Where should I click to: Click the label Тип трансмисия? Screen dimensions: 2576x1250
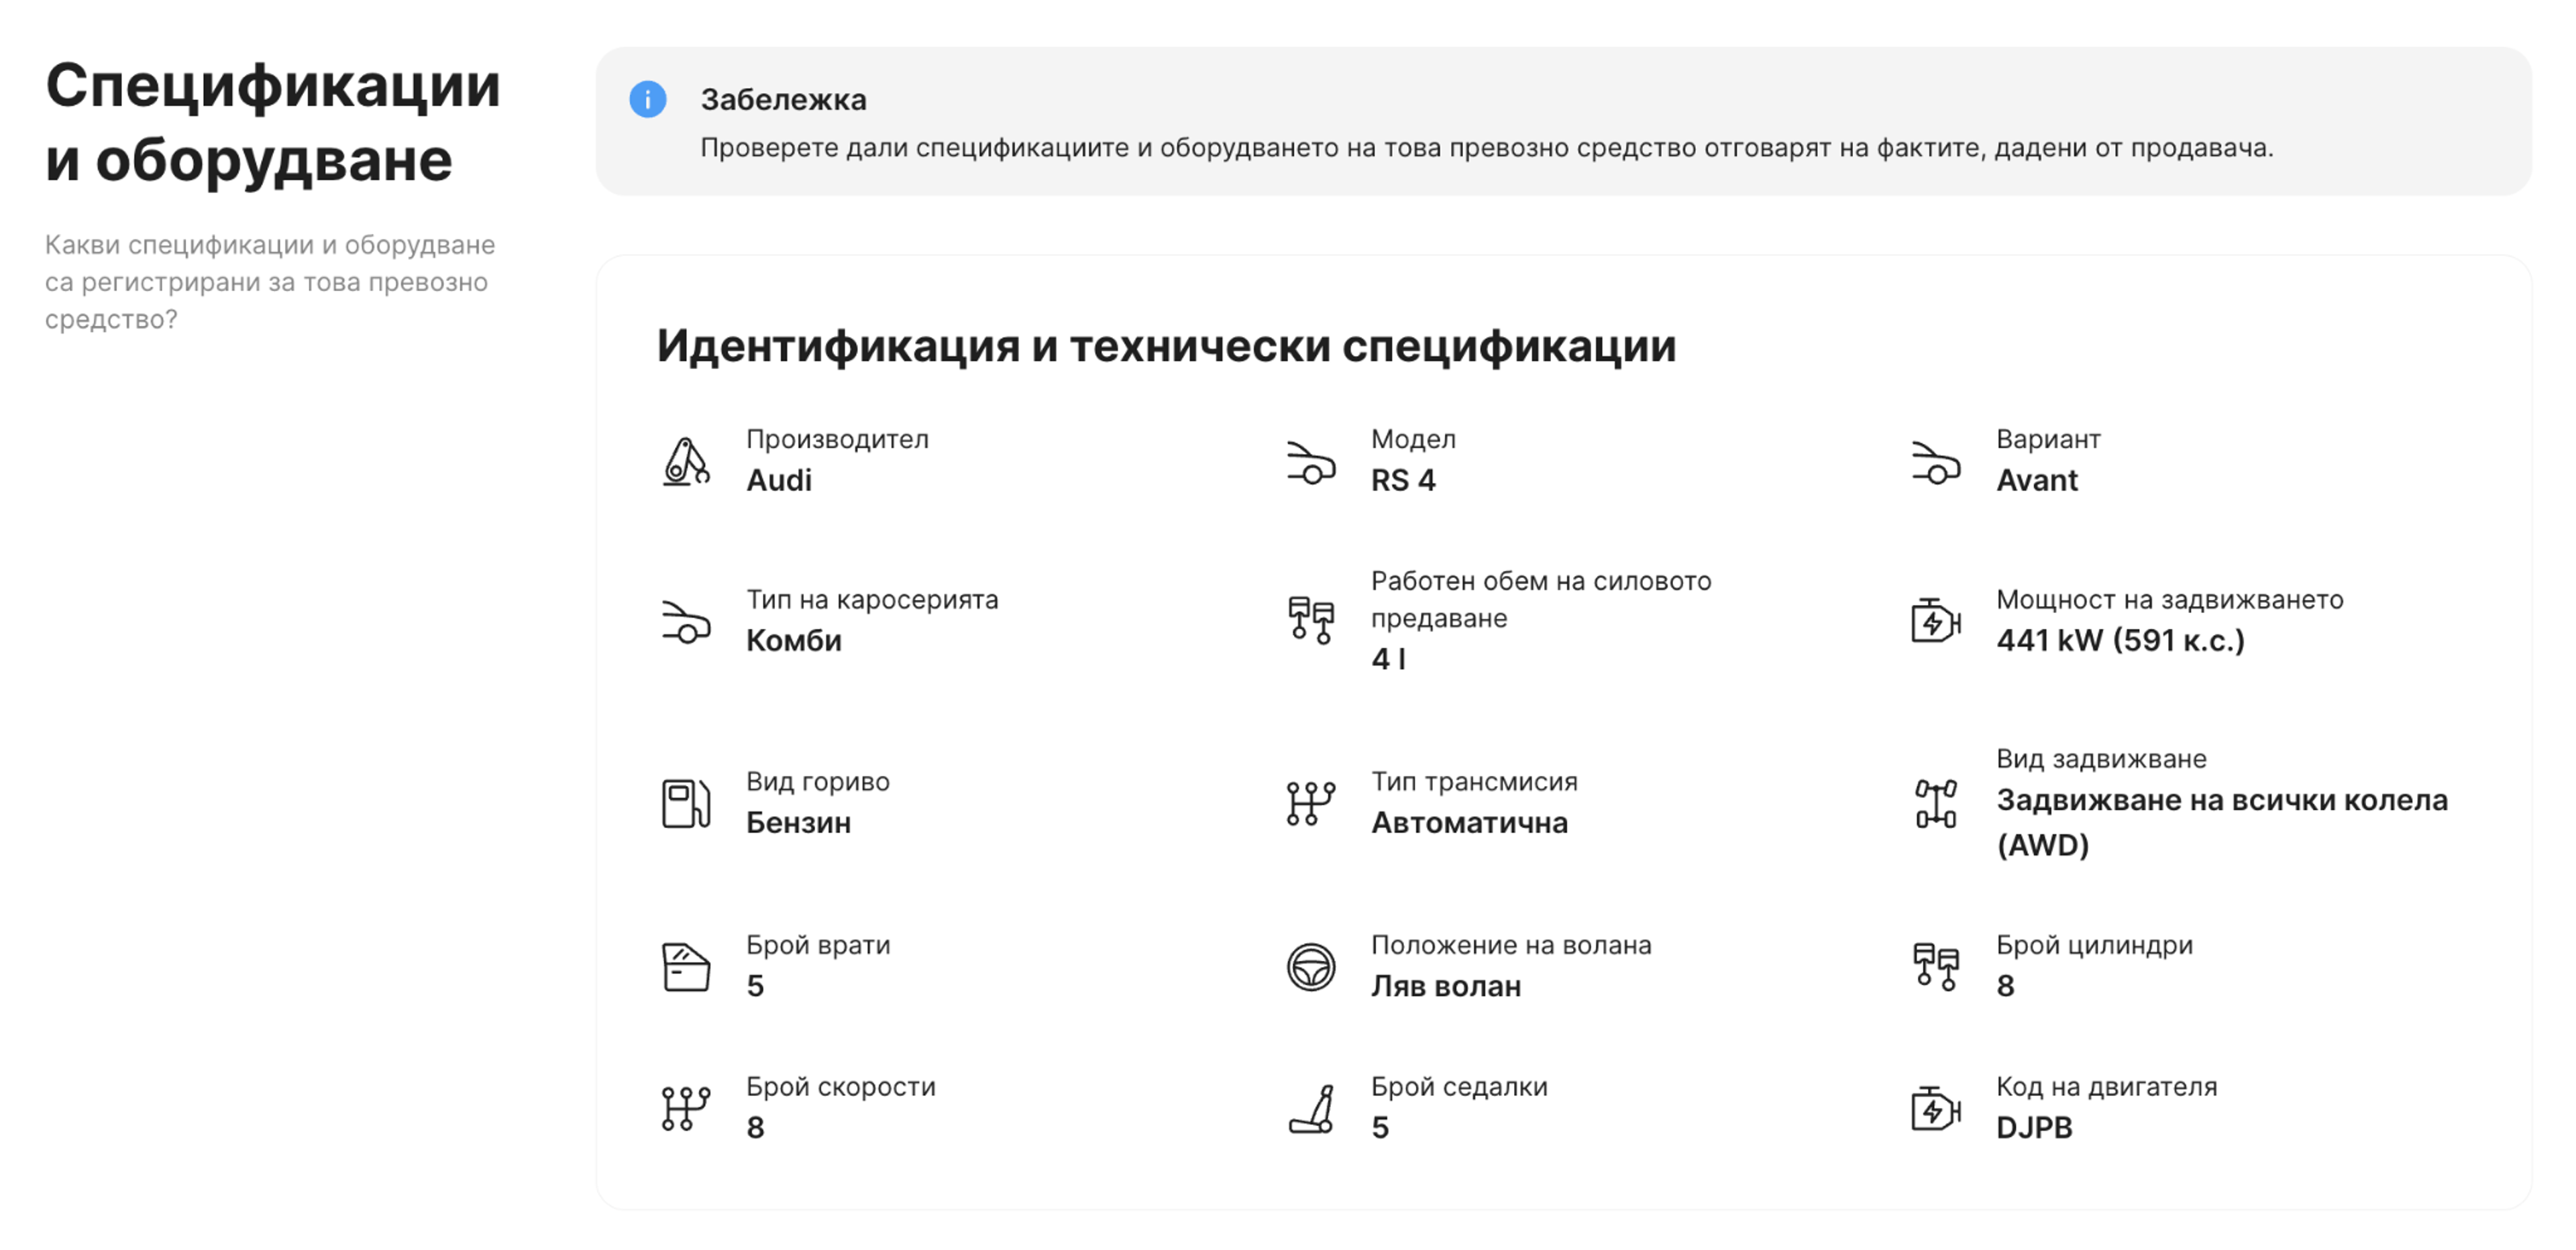1474,781
